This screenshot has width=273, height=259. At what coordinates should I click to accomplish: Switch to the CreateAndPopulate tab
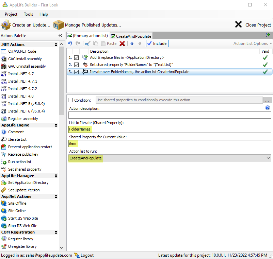[x=131, y=36]
